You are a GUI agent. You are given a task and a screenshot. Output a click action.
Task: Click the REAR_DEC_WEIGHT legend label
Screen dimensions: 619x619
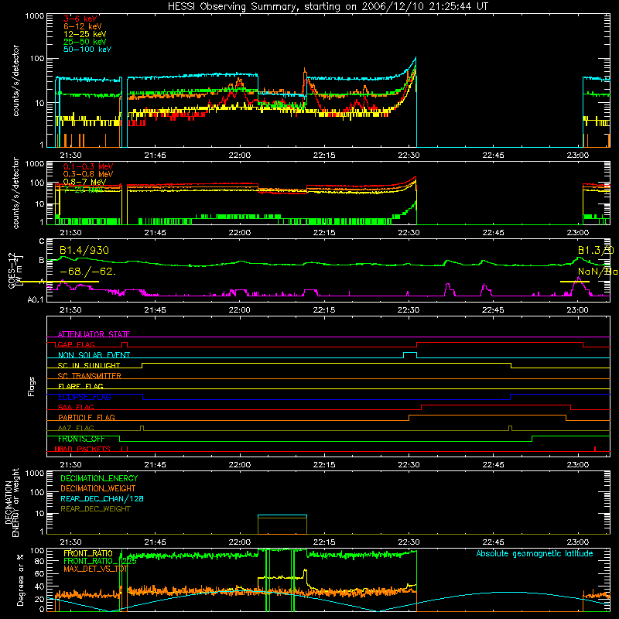click(x=95, y=509)
